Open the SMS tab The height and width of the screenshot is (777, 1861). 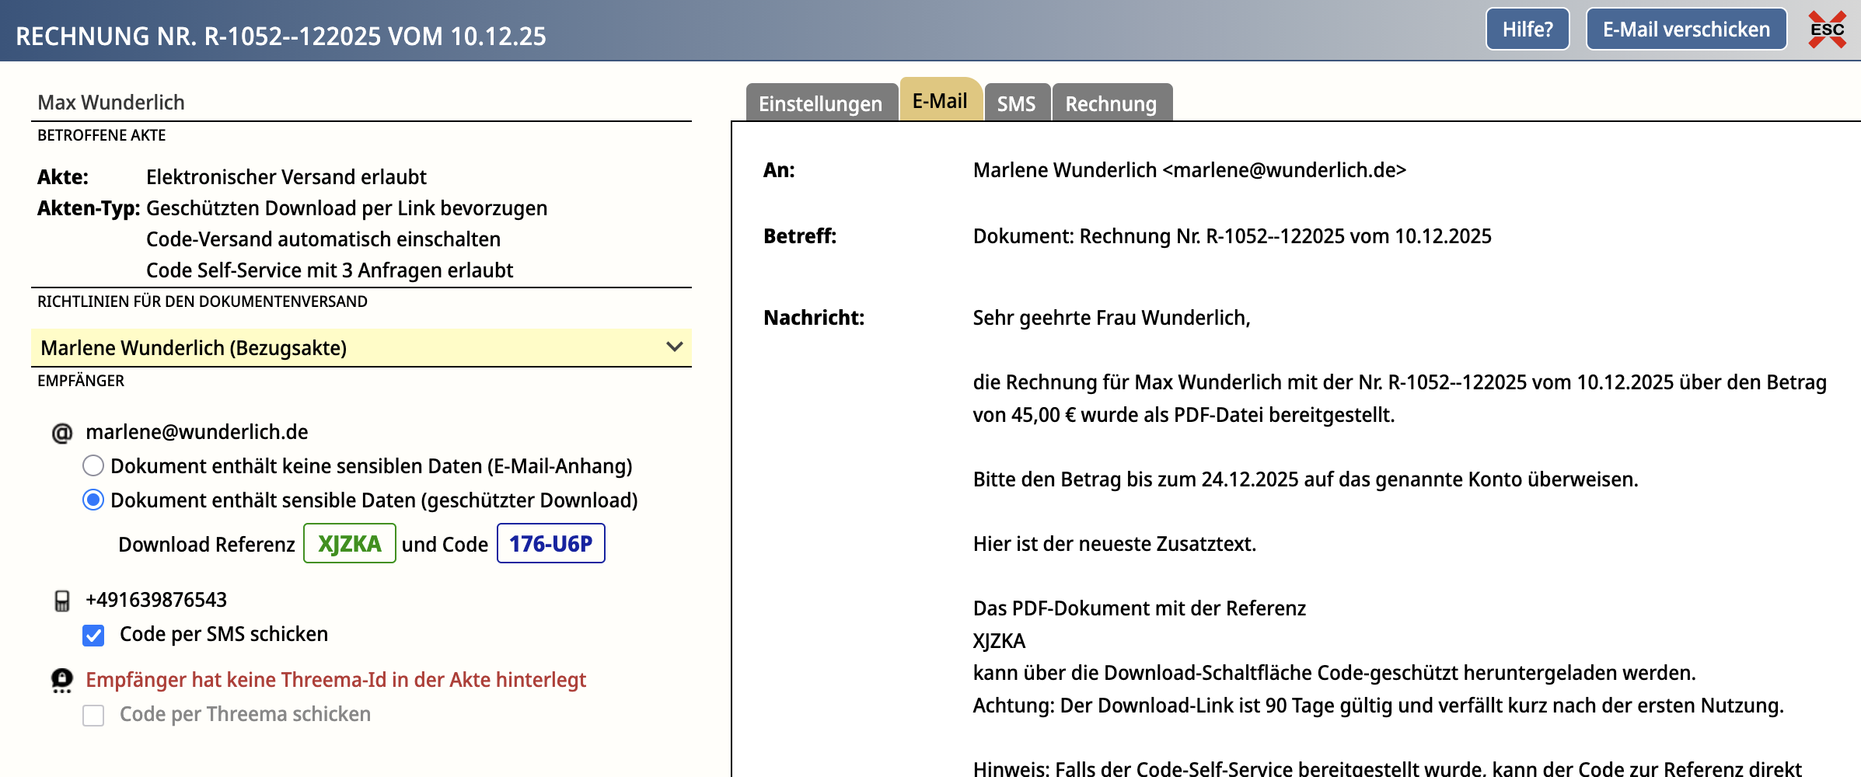tap(1016, 103)
